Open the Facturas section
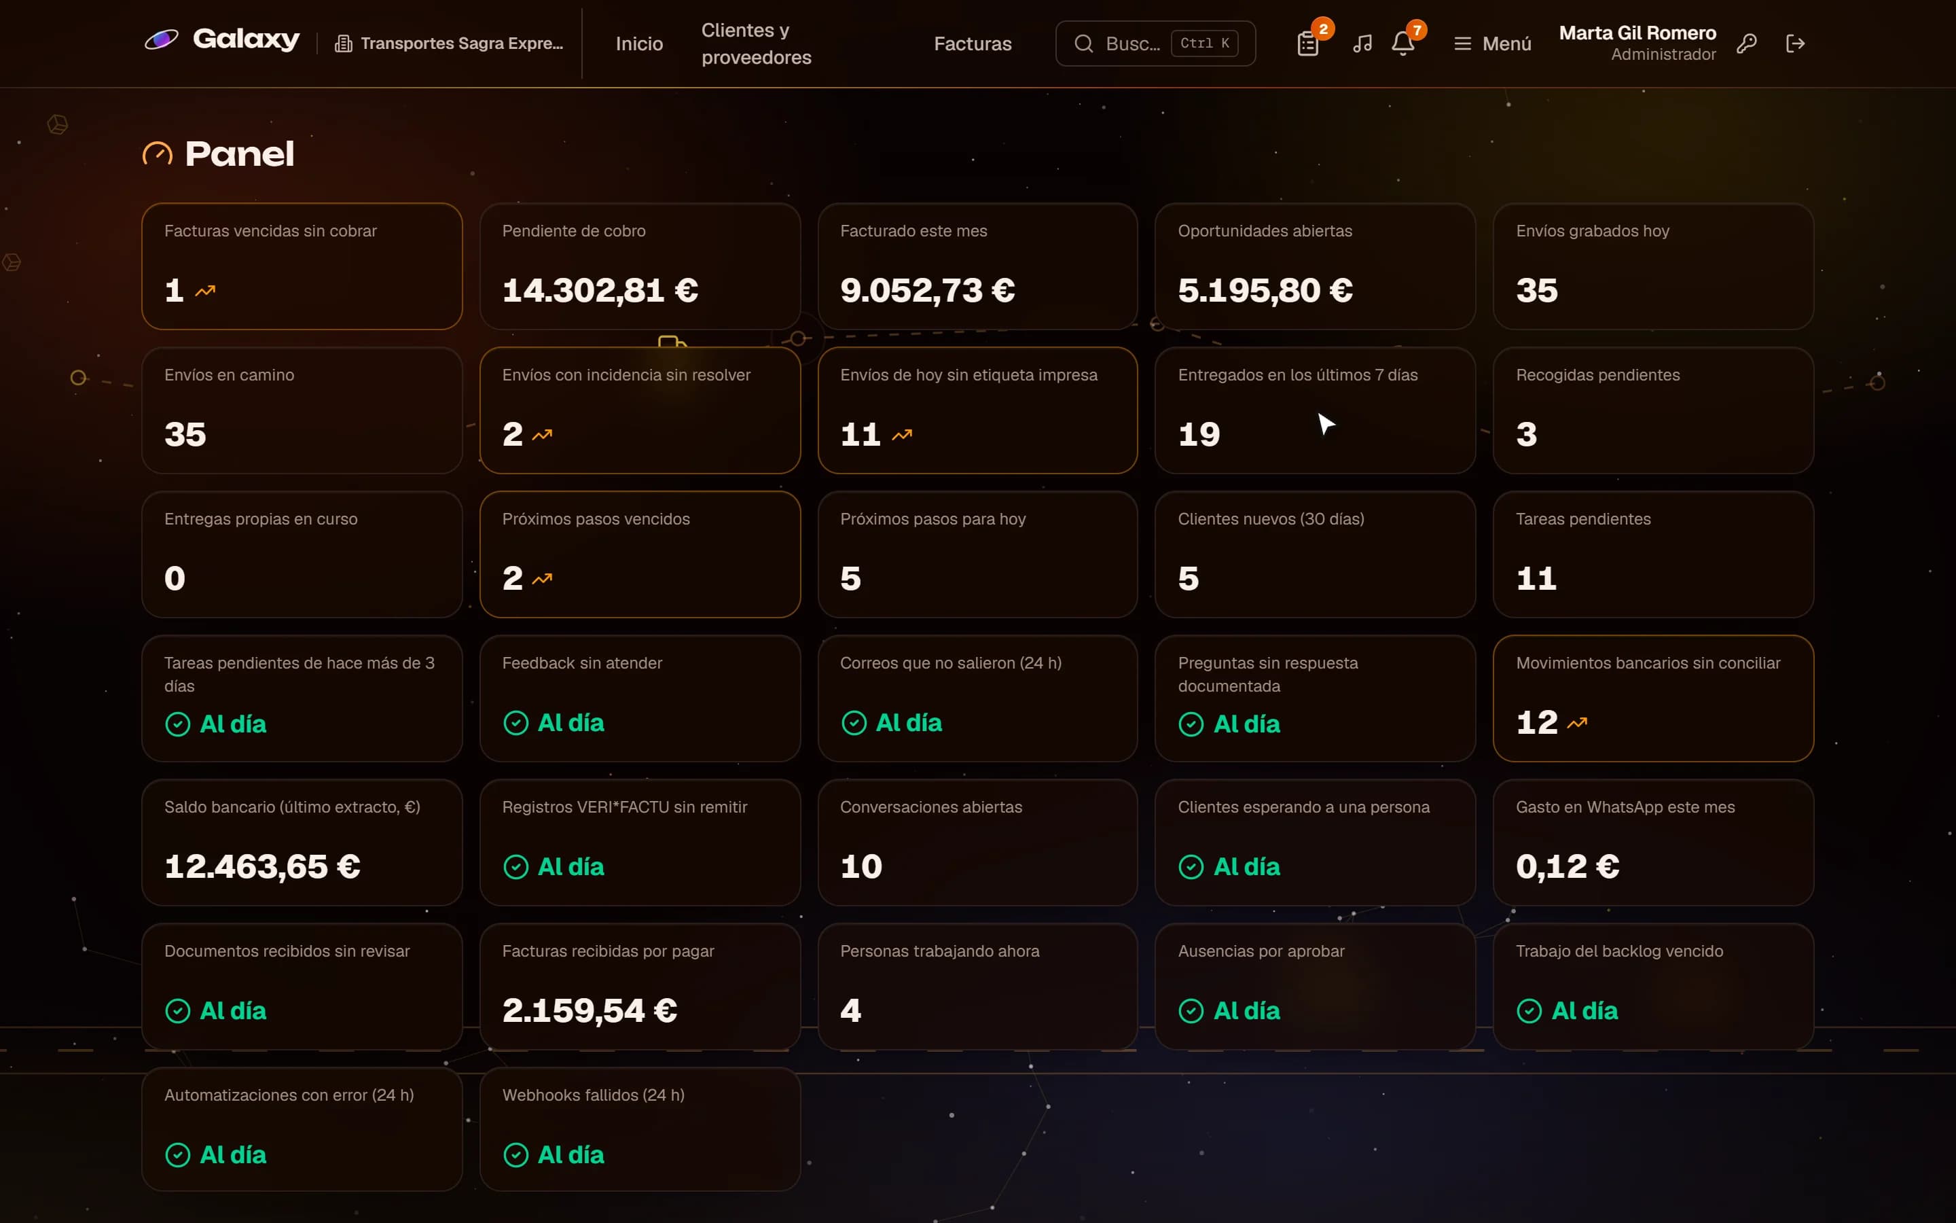The height and width of the screenshot is (1223, 1956). 973,43
